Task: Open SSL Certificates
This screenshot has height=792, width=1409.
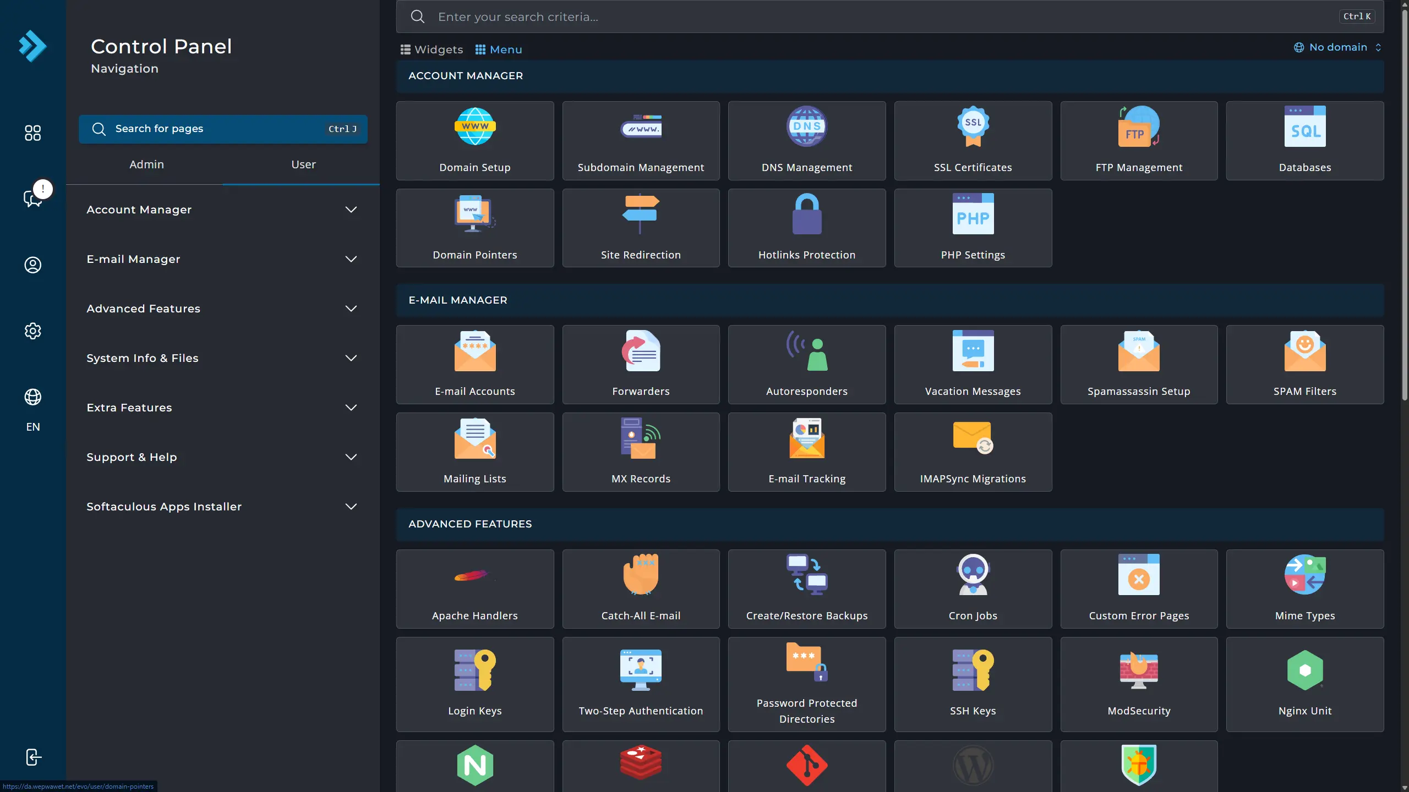Action: 973,140
